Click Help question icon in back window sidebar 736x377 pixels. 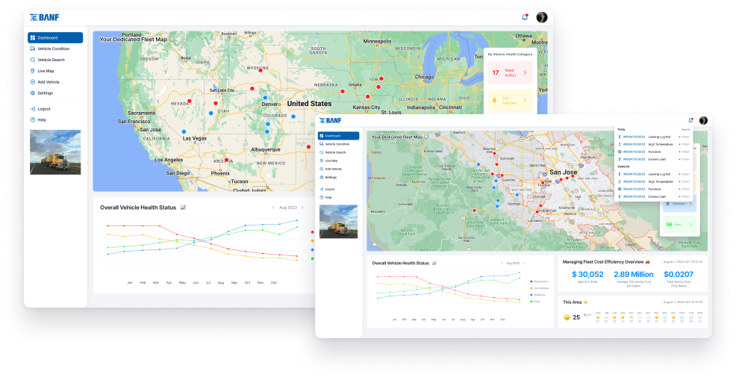(x=32, y=119)
